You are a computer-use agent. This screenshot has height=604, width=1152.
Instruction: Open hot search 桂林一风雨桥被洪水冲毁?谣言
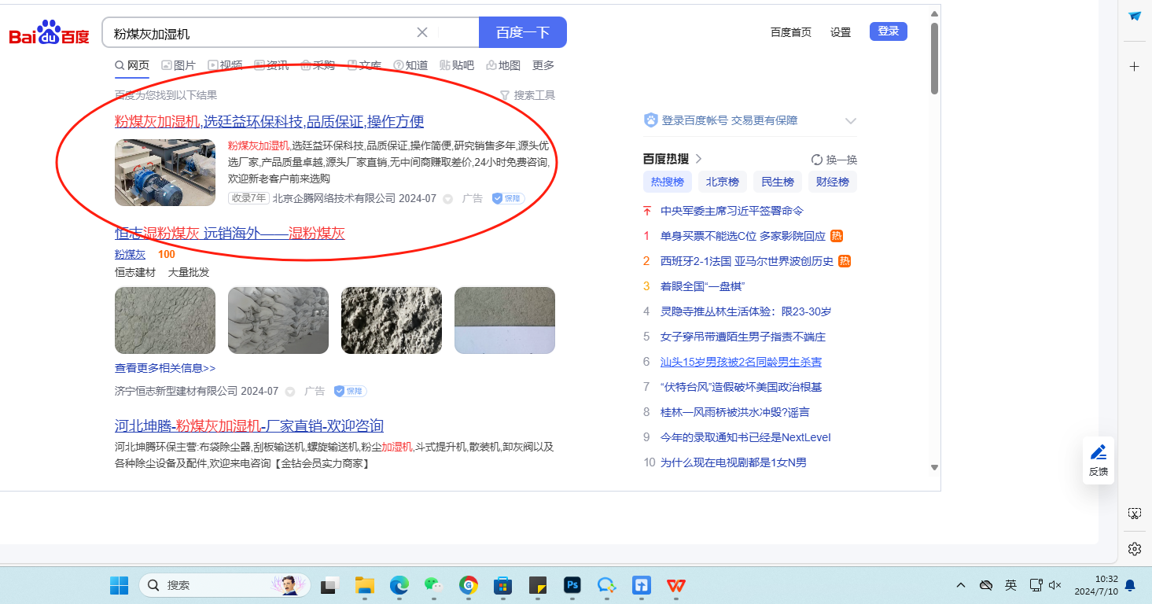click(735, 412)
